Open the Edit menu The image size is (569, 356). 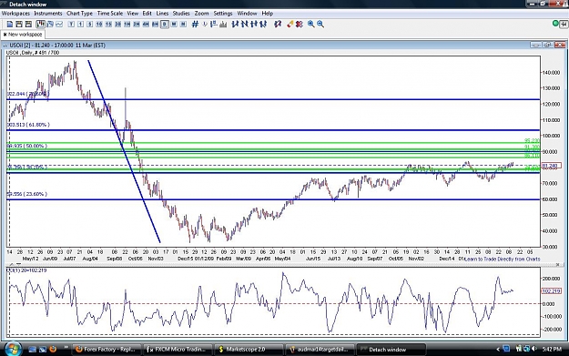(x=147, y=14)
